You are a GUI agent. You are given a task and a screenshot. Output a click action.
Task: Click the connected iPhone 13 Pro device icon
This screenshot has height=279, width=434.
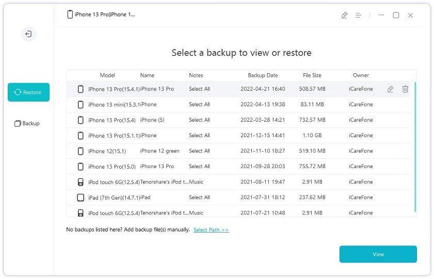(x=70, y=14)
